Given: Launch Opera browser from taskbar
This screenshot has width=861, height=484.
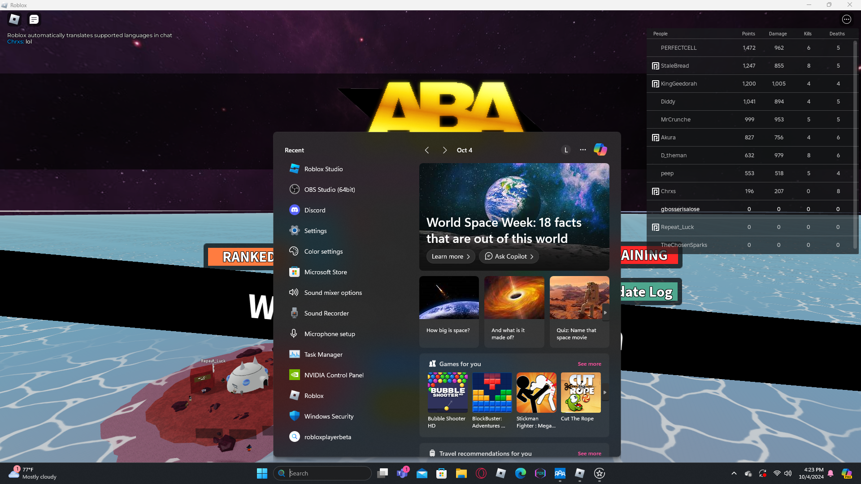Looking at the screenshot, I should coord(481,473).
